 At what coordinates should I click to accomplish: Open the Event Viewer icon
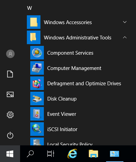(x=37, y=114)
